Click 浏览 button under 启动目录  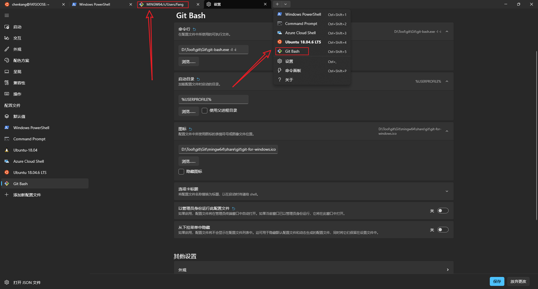189,111
